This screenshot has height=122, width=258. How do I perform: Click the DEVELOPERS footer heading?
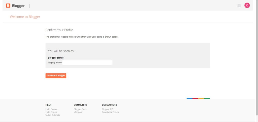(x=109, y=105)
